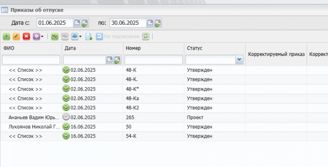Screen dimensions: 328x167
Task: Click approved status icon in row 48-Ка
Action: tap(66, 98)
